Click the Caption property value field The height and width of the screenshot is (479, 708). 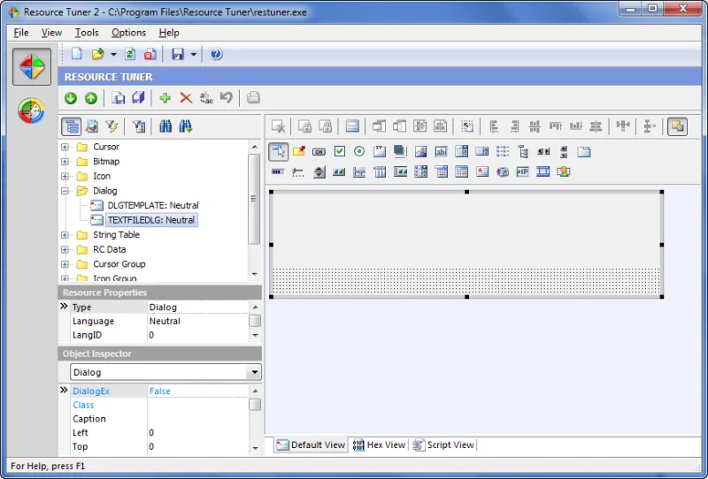[197, 419]
